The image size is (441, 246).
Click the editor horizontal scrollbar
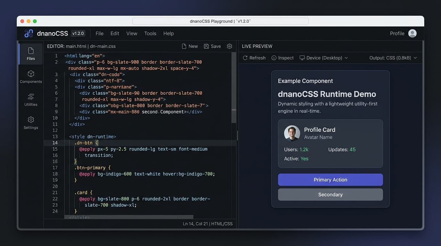tap(129, 217)
